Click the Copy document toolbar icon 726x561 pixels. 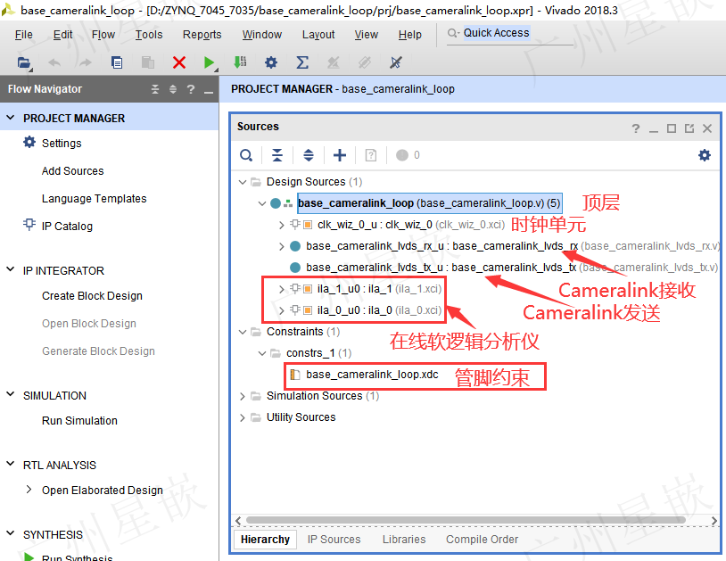pos(117,62)
